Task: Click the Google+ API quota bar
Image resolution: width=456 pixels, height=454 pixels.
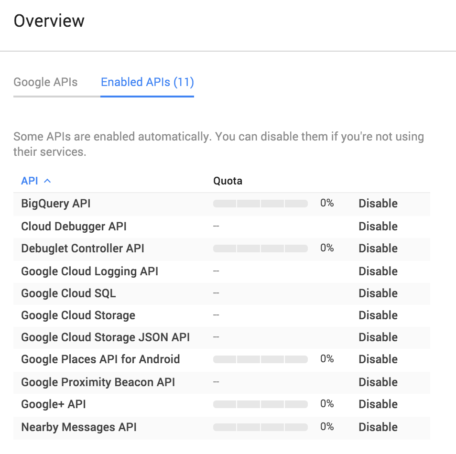Action: [261, 404]
